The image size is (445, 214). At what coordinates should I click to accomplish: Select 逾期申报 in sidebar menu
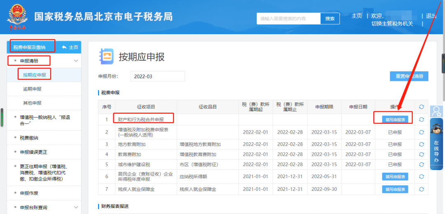click(32, 89)
